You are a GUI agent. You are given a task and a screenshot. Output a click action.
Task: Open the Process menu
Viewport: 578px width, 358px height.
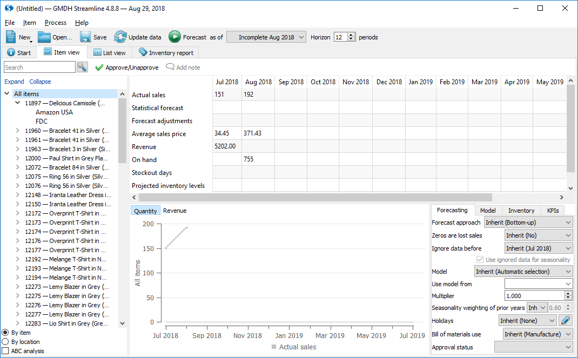coord(55,23)
